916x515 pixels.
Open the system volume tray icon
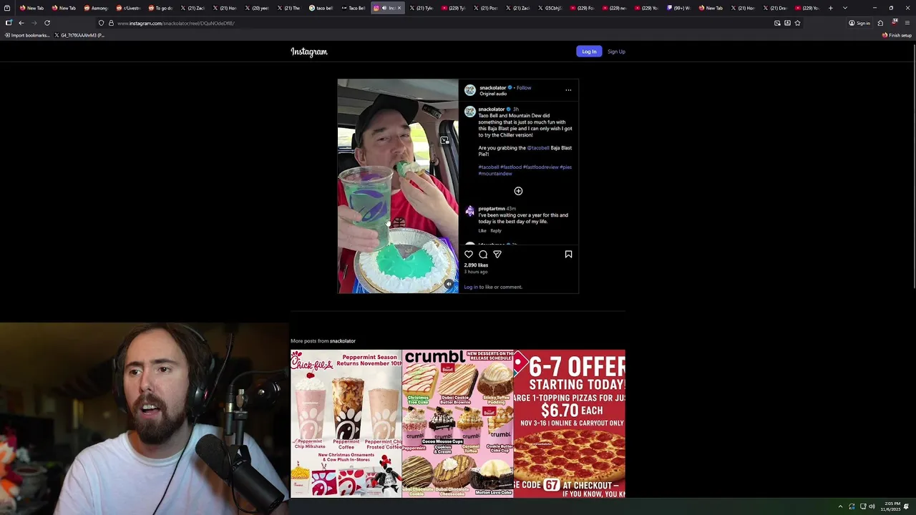(872, 506)
